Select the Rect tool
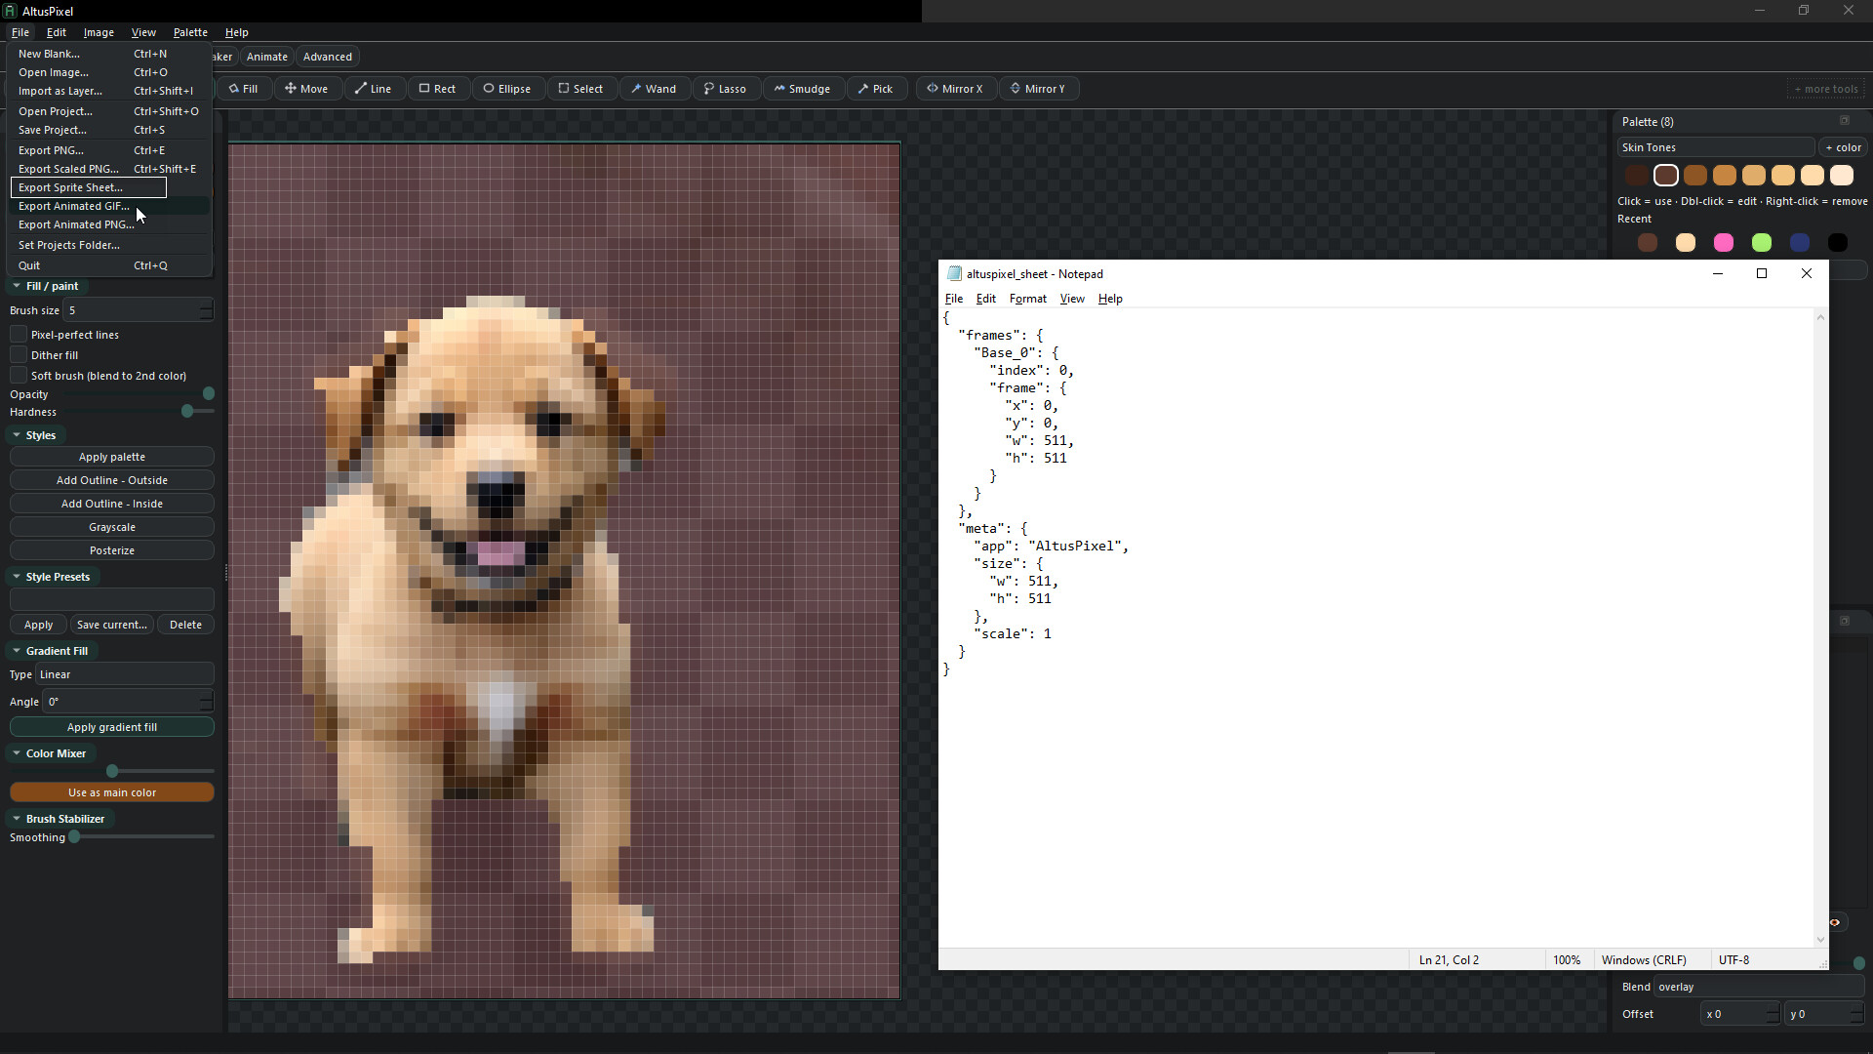The height and width of the screenshot is (1054, 1873). click(x=437, y=89)
